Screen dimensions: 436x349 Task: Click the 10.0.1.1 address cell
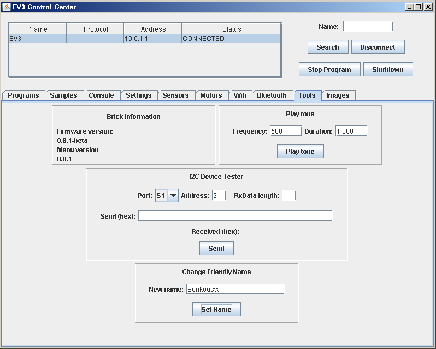point(152,39)
